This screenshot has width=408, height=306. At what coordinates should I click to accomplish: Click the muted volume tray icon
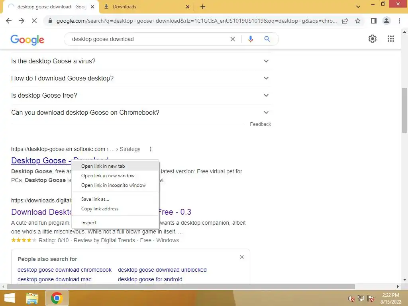coord(351,298)
